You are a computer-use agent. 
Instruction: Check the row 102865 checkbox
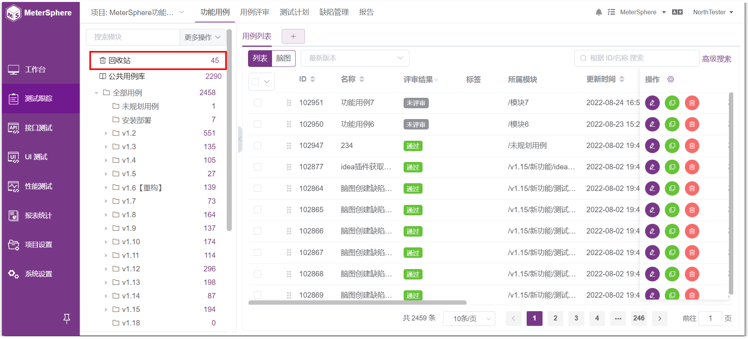pyautogui.click(x=257, y=210)
